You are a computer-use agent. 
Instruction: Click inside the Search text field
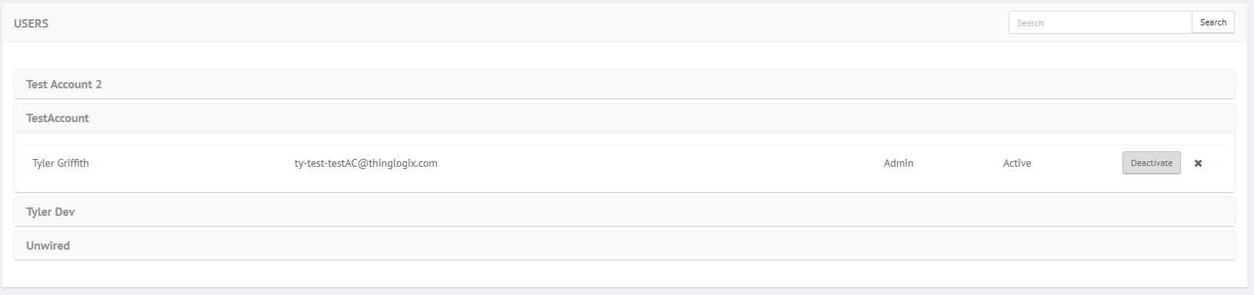(x=1100, y=22)
